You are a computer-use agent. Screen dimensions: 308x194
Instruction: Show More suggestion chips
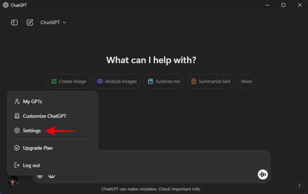coord(246,81)
